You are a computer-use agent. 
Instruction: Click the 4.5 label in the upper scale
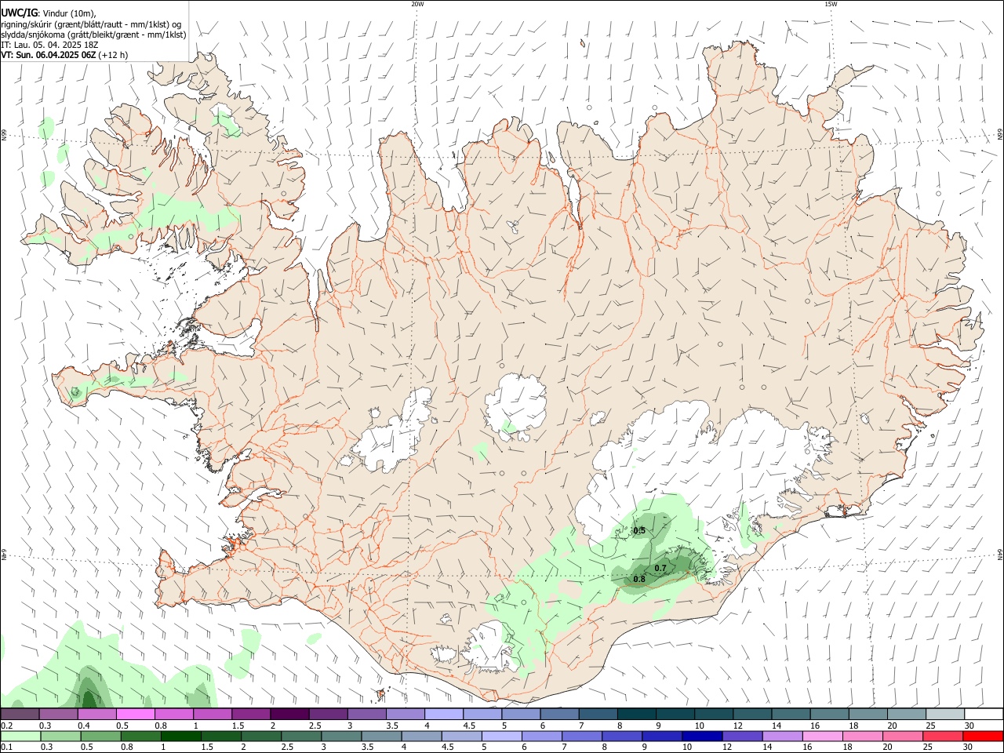(x=469, y=726)
